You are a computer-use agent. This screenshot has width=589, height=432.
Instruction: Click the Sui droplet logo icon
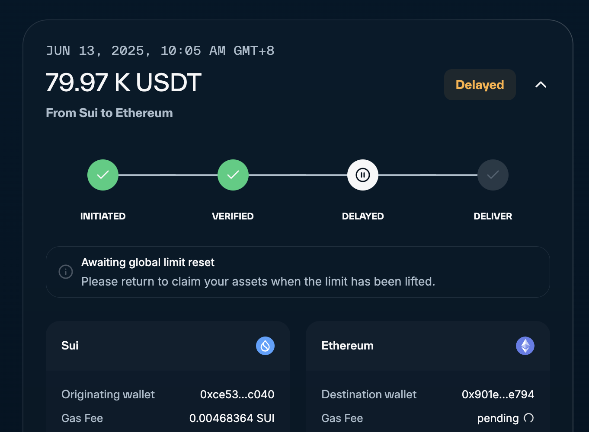point(265,346)
